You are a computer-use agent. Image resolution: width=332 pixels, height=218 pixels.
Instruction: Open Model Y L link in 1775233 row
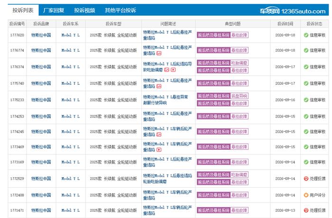coord(71,100)
